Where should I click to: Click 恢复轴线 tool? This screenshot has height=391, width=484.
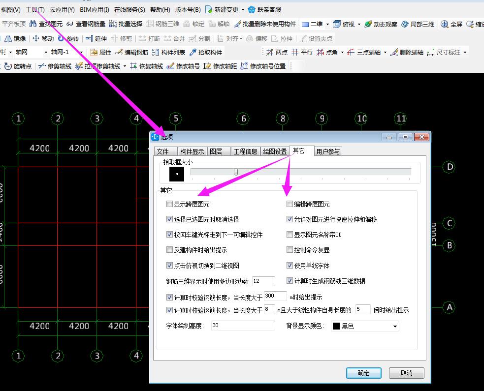tap(147, 66)
